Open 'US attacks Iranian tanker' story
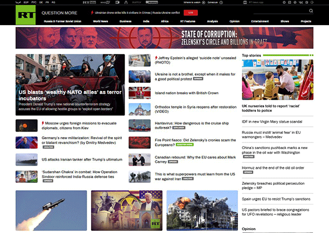 82,160
